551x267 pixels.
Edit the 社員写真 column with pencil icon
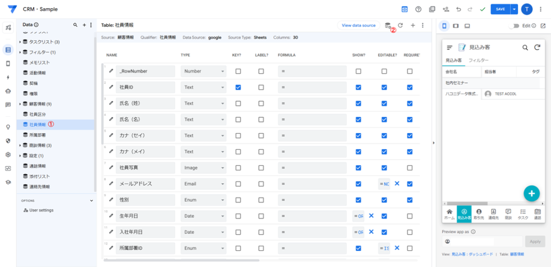tap(111, 167)
